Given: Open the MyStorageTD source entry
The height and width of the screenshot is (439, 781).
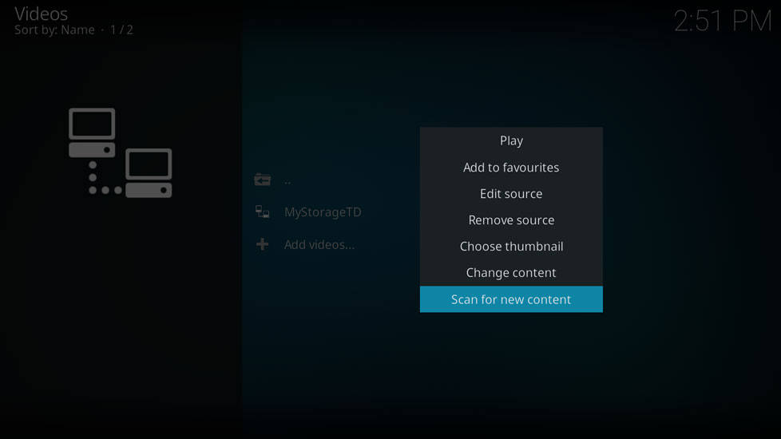Looking at the screenshot, I should tap(323, 212).
